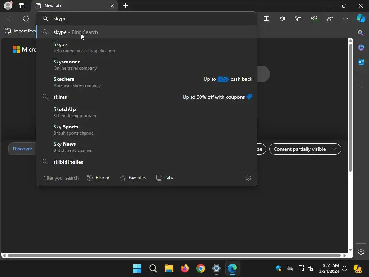
Task: Choose Sky Sports suggestion
Action: coord(146,129)
